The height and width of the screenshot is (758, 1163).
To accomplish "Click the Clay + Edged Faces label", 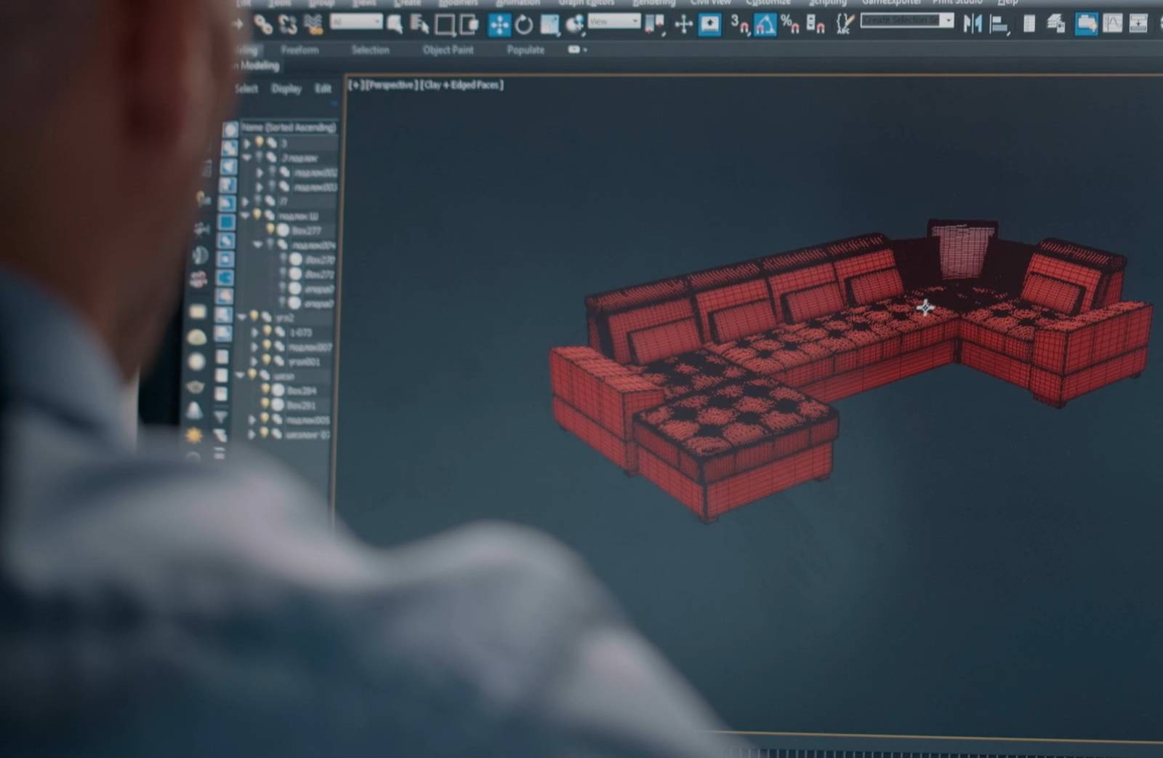I will pos(462,84).
